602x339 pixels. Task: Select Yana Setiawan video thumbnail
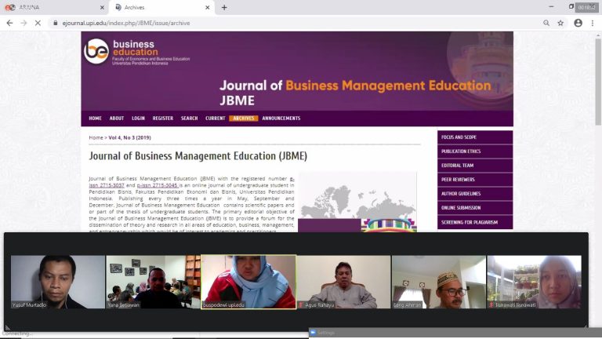[153, 282]
